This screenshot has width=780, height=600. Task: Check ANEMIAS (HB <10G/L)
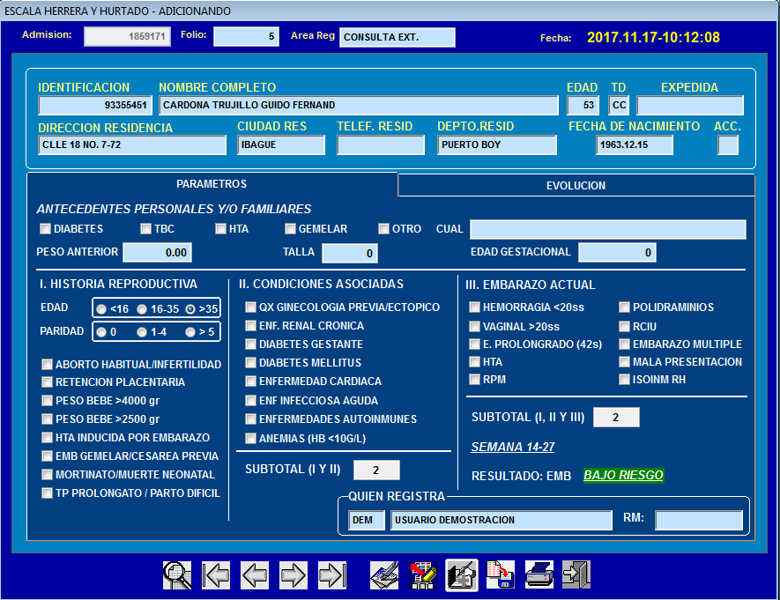click(x=250, y=439)
